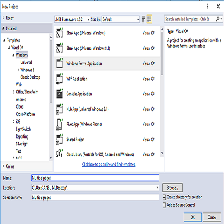The width and height of the screenshot is (224, 224).
Task: Select the Pivot App (Windows Phone) icon
Action: tap(59, 124)
